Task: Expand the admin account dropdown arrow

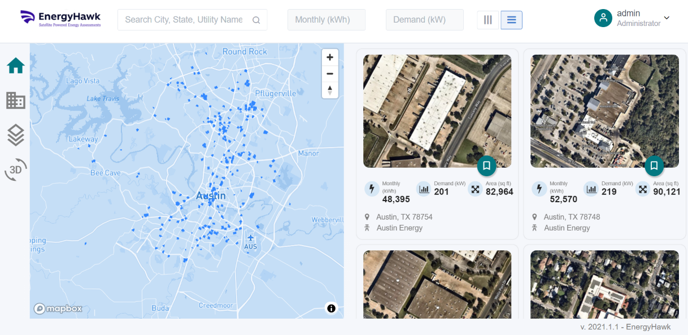Action: 667,18
